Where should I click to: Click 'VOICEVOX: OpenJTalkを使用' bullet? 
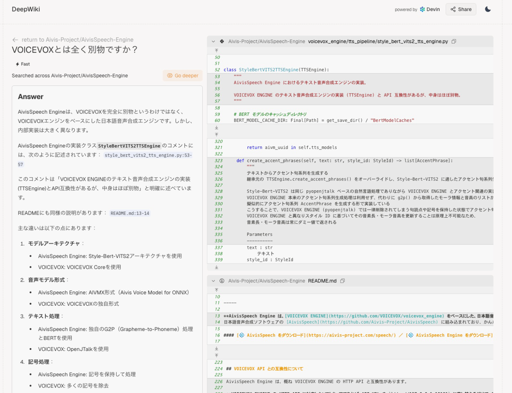74,349
